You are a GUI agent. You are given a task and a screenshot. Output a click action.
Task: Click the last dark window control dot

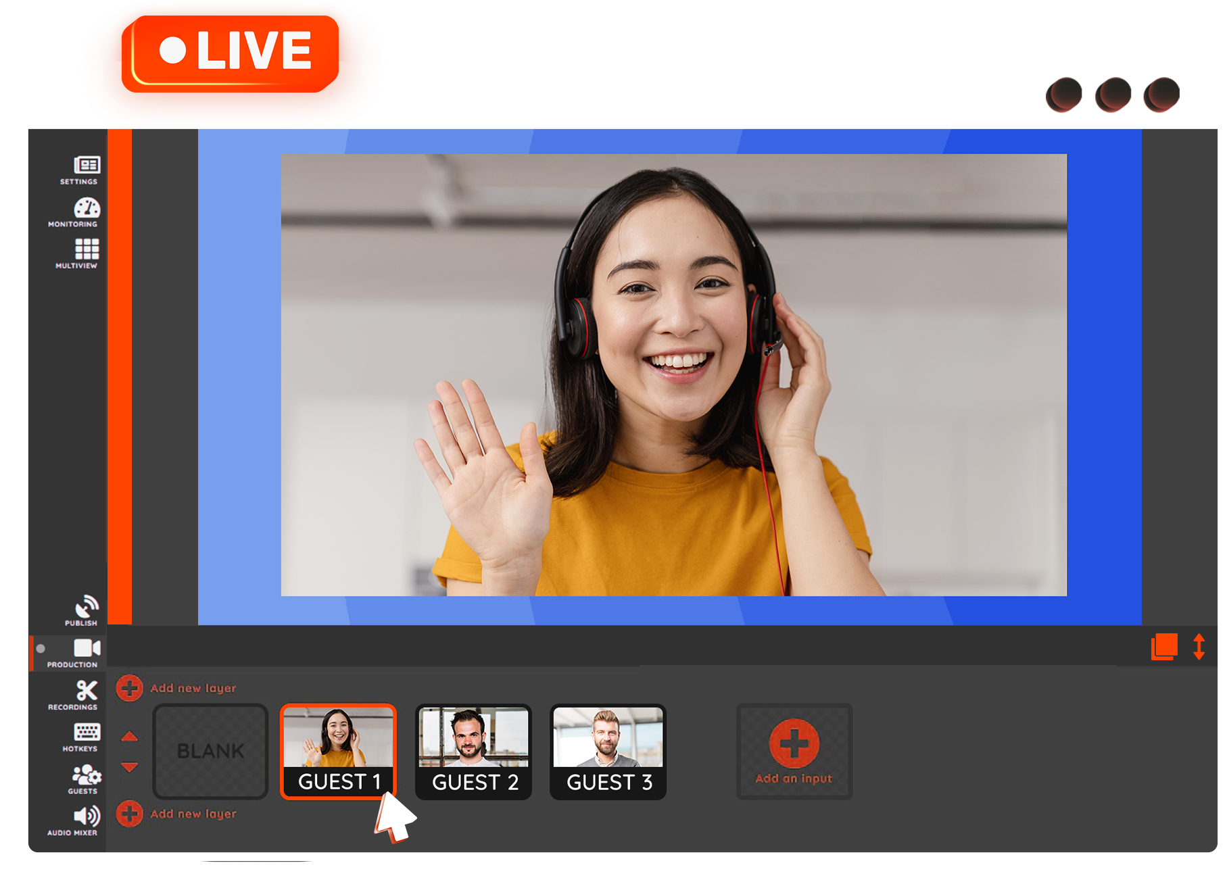pyautogui.click(x=1161, y=95)
